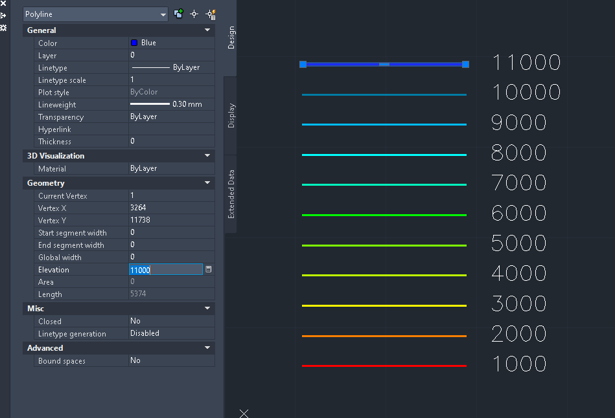Toggle the PICKADD value icon

[179, 13]
